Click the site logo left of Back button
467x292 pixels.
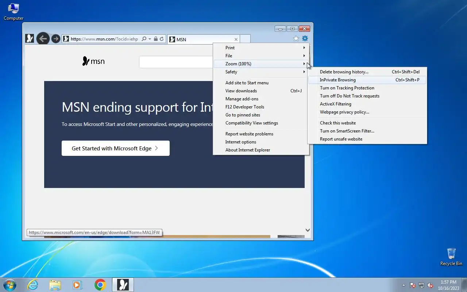click(30, 38)
